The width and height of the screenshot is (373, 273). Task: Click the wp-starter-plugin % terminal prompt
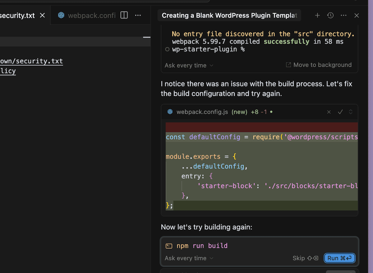pyautogui.click(x=208, y=49)
